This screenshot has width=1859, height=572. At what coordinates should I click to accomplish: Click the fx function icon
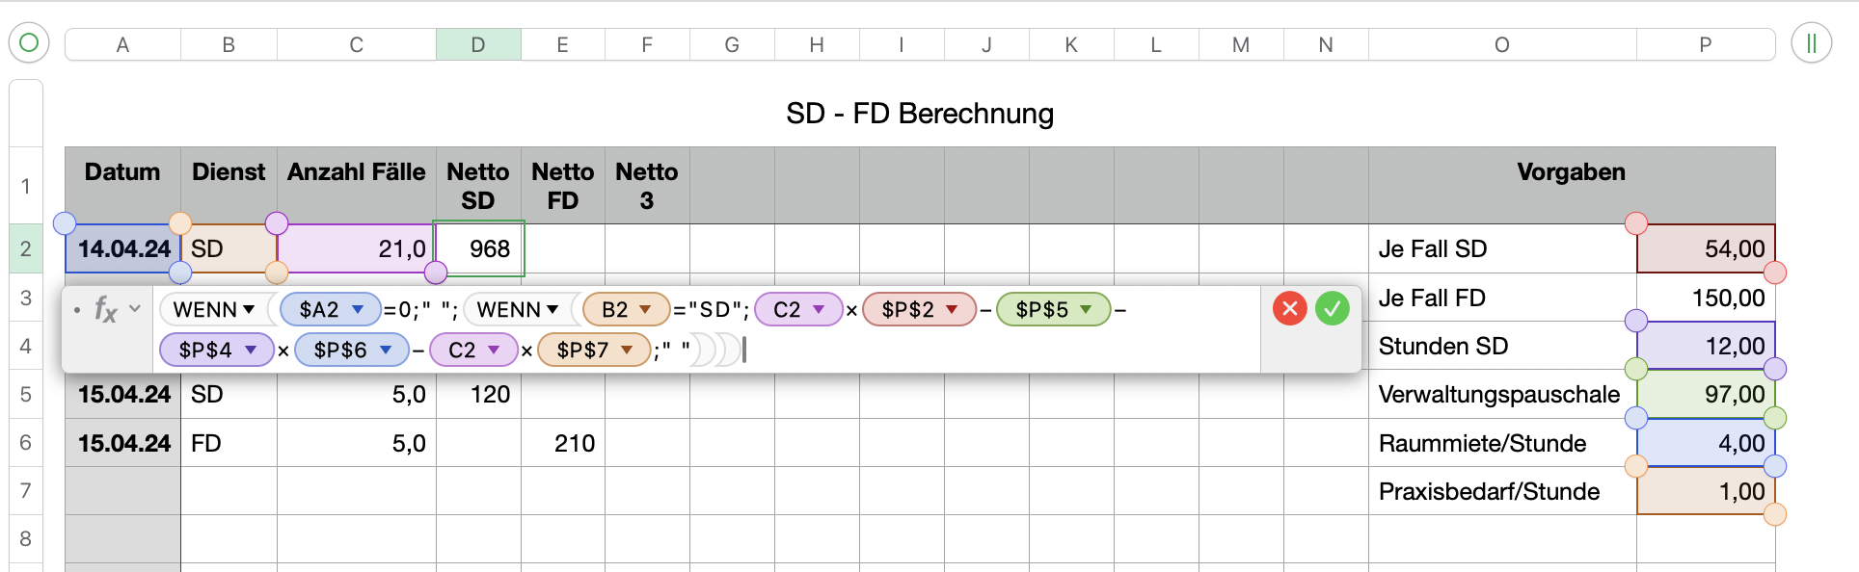105,309
